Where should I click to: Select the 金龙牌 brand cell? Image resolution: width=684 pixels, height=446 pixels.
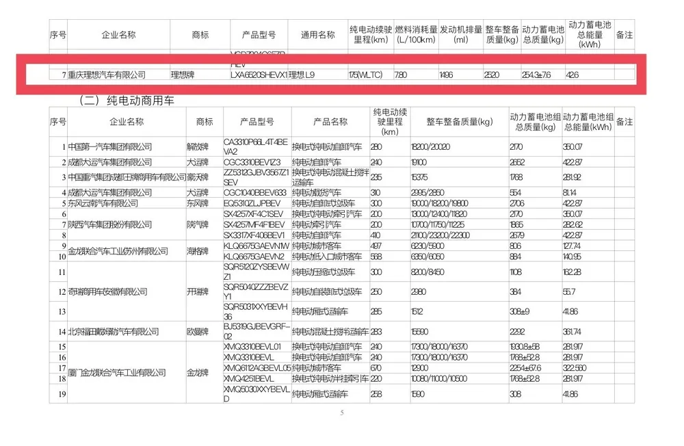point(198,373)
